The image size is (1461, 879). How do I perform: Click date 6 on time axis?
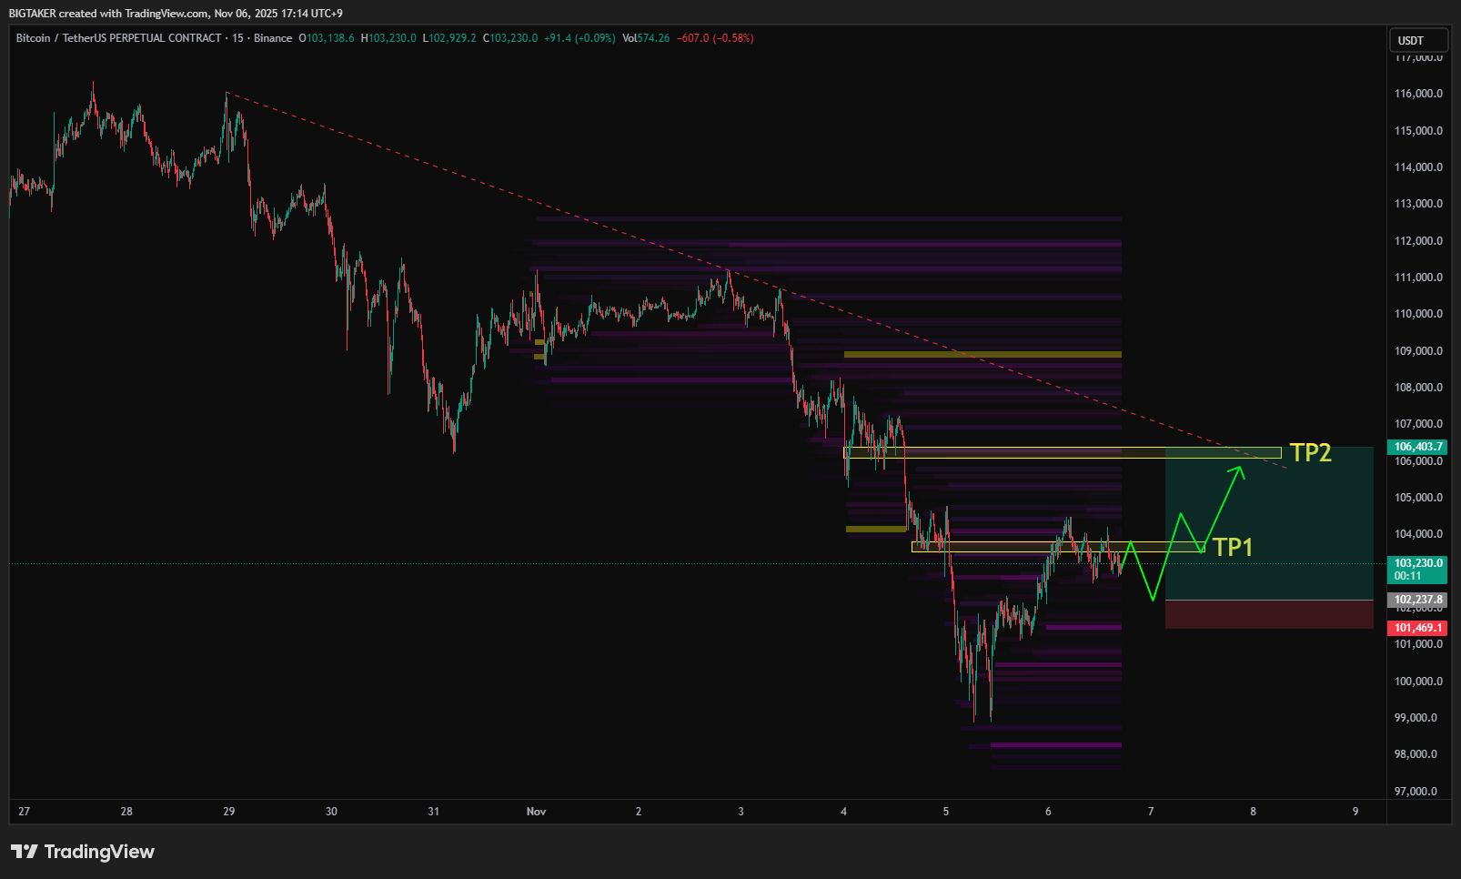[1048, 812]
